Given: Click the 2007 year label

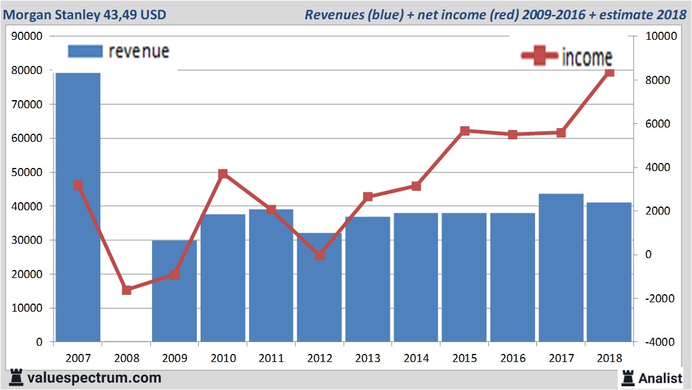Looking at the screenshot, I should 78,358.
